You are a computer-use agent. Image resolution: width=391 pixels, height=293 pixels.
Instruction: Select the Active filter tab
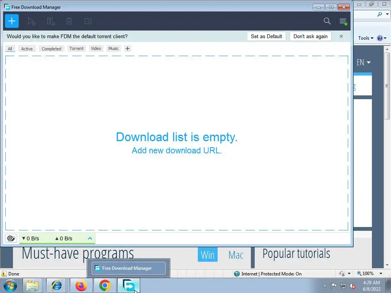pyautogui.click(x=27, y=48)
